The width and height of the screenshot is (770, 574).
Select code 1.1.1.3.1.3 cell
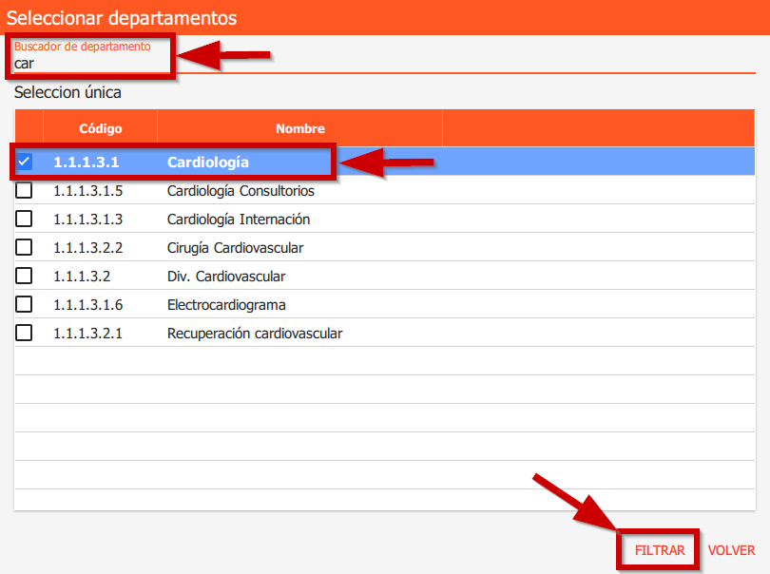(88, 220)
